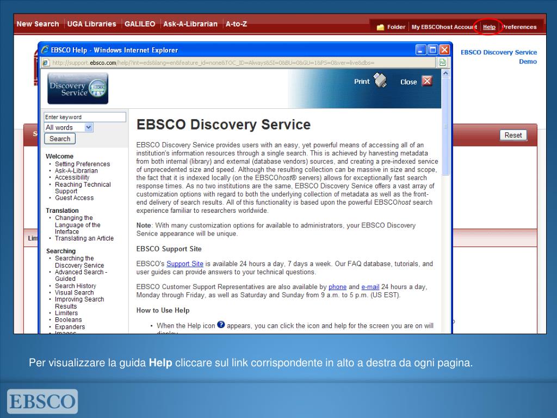
Task: Maximize the EBSCO Help window
Action: coord(432,50)
